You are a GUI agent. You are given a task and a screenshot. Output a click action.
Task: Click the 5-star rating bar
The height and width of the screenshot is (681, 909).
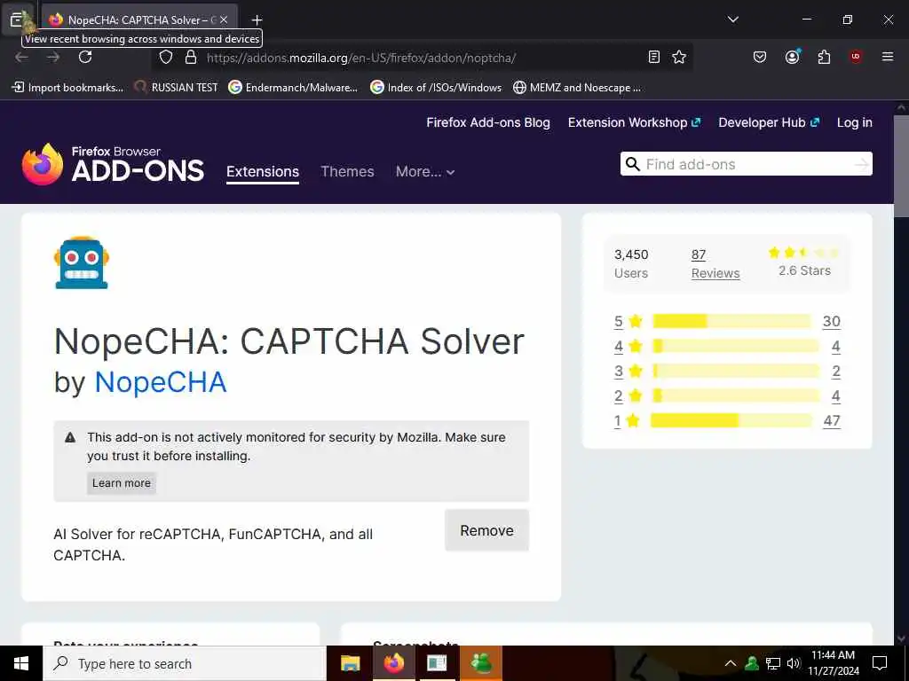click(731, 321)
